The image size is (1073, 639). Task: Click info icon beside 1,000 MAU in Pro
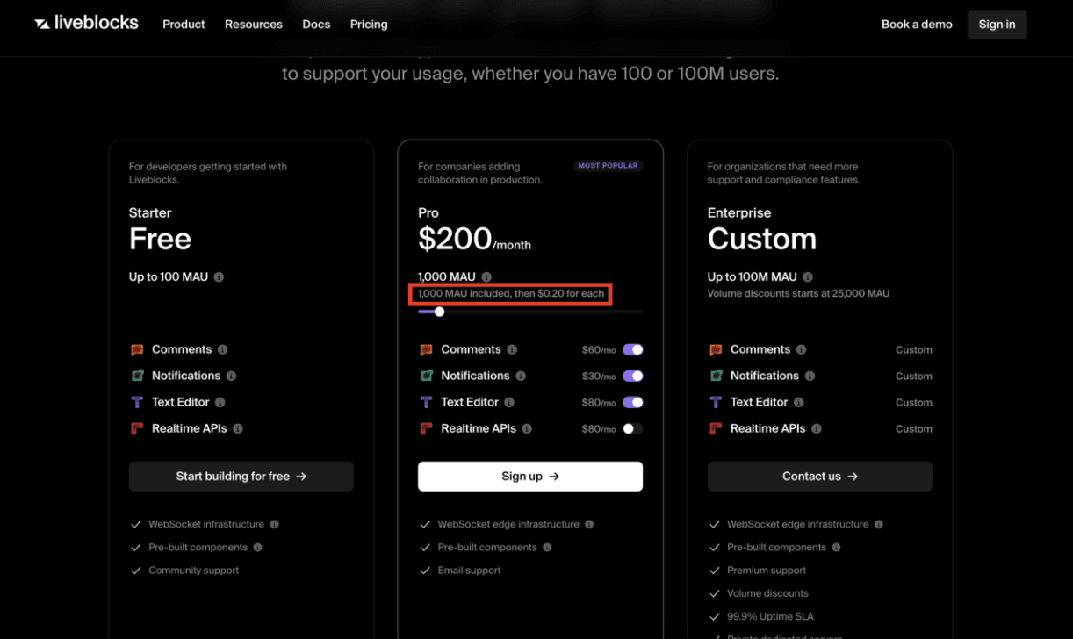tap(486, 277)
